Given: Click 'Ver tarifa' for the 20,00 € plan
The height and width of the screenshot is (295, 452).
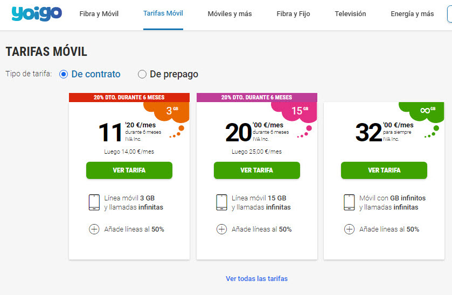Looking at the screenshot, I should click(256, 170).
